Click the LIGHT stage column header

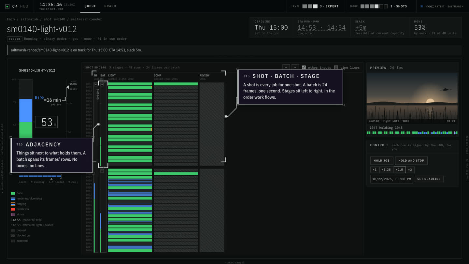112,75
